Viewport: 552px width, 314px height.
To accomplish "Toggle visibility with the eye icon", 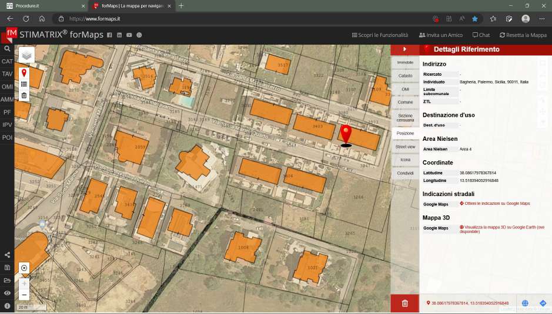I will 7,293.
